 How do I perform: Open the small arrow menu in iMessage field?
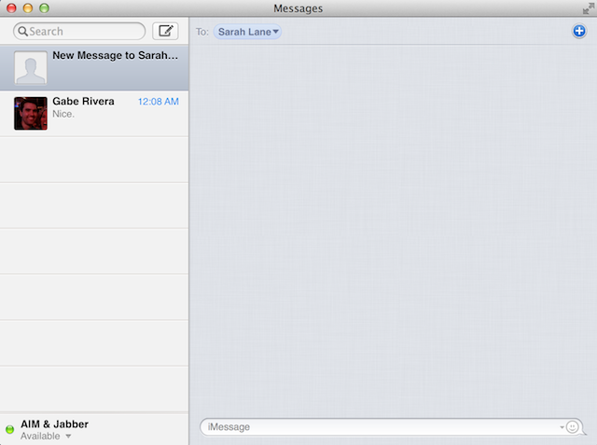tap(562, 427)
